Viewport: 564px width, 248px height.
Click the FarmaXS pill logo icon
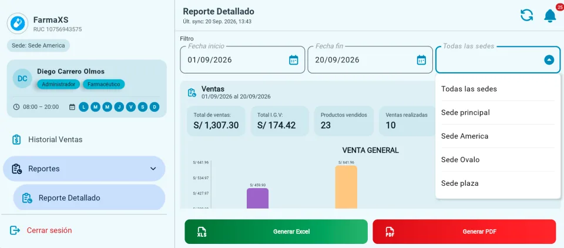[17, 24]
